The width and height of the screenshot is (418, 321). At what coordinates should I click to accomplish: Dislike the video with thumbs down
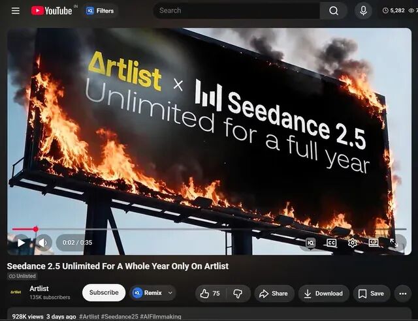[x=238, y=294]
